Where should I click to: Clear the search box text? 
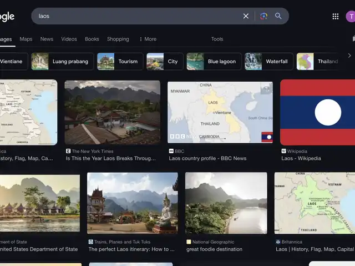pyautogui.click(x=246, y=16)
